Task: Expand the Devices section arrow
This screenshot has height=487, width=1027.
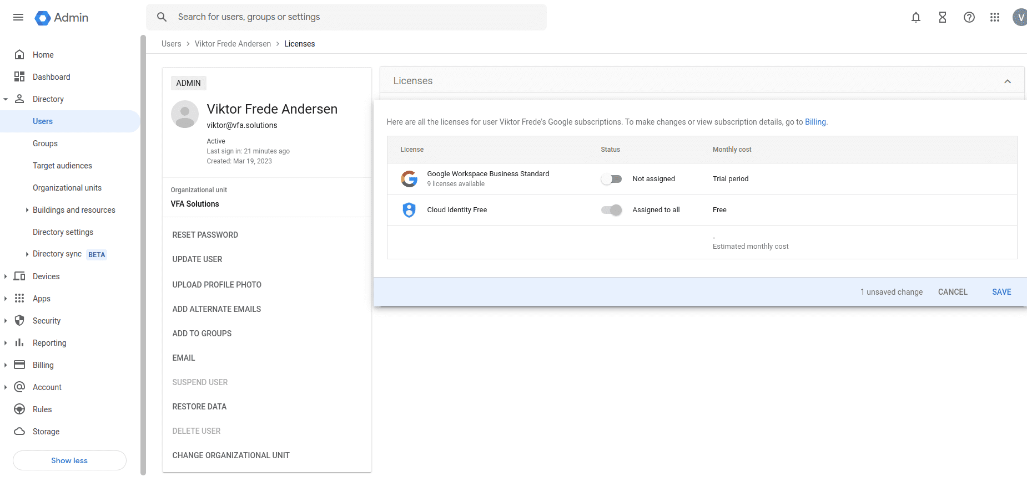Action: pyautogui.click(x=6, y=276)
